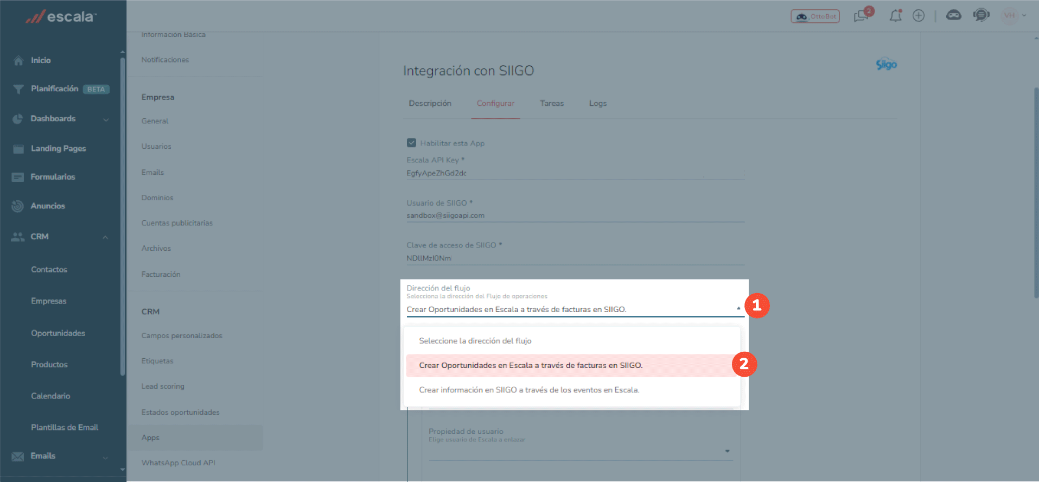
Task: Open Inicio in the sidebar
Action: [x=41, y=60]
